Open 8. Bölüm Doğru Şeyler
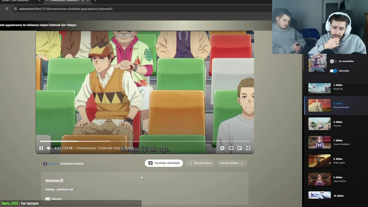This screenshot has height=207, width=368. (x=336, y=161)
